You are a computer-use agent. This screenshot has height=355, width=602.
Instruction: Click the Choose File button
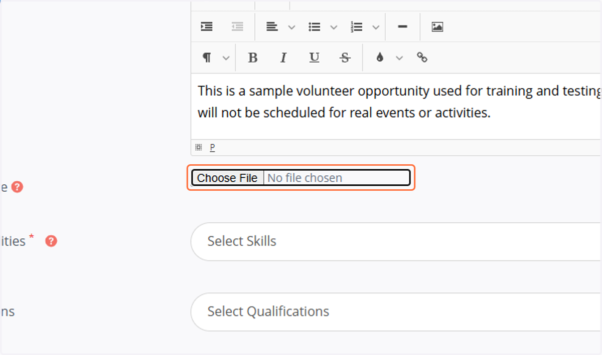pos(227,178)
